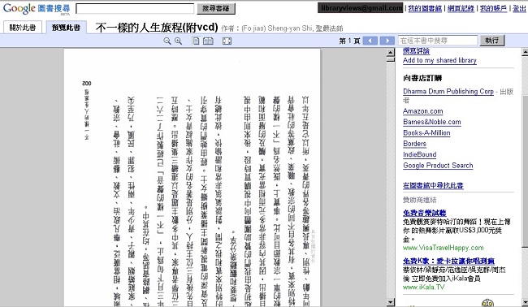Click the search-in-this-book field
Viewport: 528px width, 307px height.
click(438, 41)
